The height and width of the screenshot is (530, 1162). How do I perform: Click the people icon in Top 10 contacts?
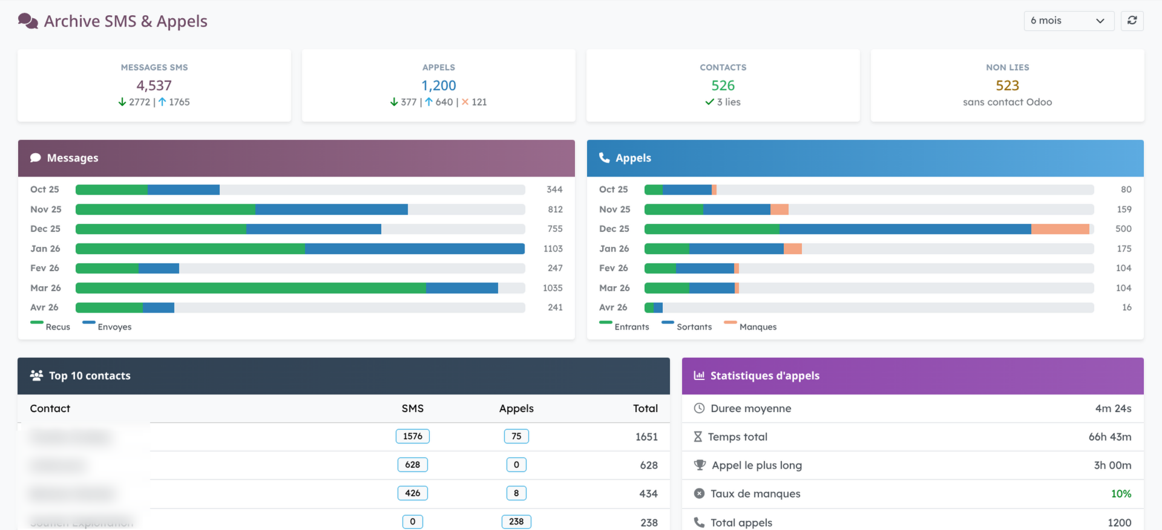(36, 376)
